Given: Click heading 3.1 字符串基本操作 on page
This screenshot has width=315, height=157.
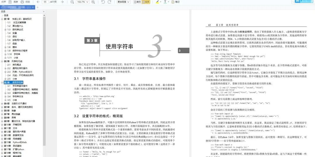Looking at the screenshot, I should (x=90, y=79).
